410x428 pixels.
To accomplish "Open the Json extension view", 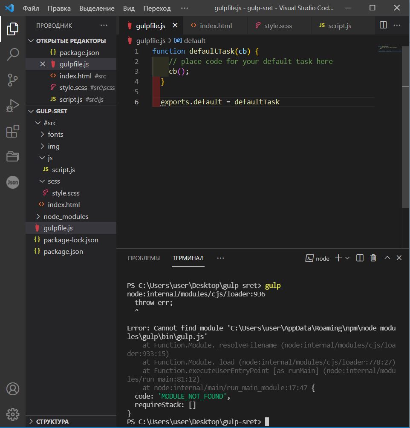I will (x=12, y=182).
